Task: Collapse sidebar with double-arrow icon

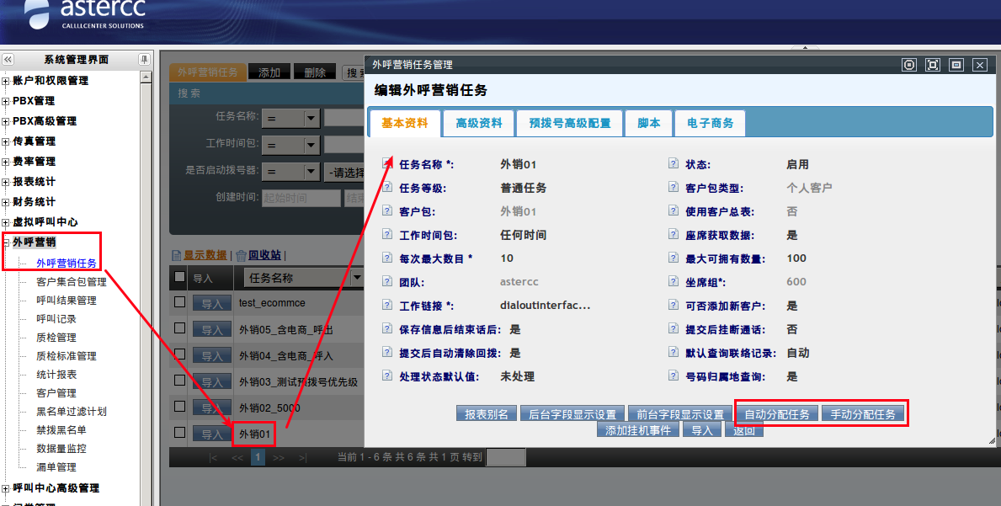Action: tap(8, 60)
